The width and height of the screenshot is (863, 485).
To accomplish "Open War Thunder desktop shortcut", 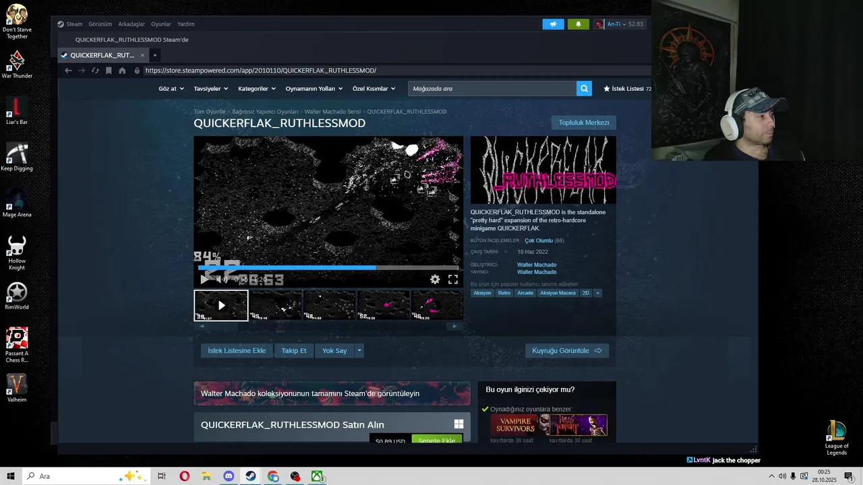I will (x=17, y=64).
